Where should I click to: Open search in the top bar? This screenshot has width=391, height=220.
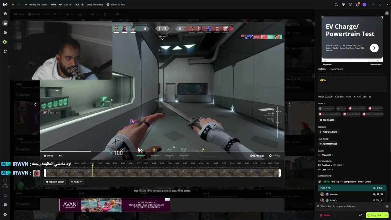pyautogui.click(x=336, y=5)
